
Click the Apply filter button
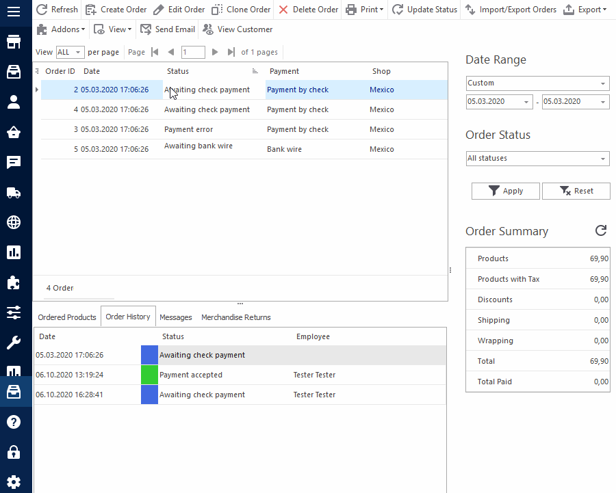click(506, 191)
